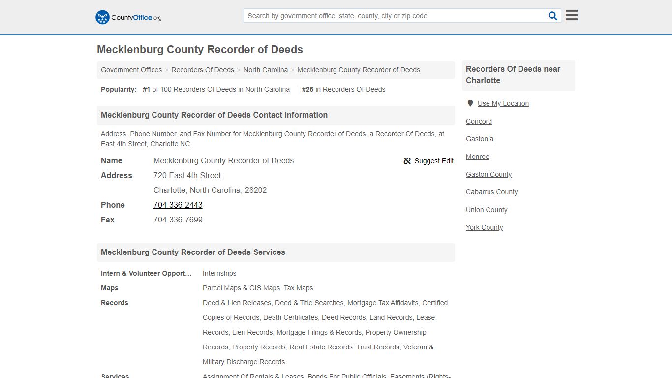The height and width of the screenshot is (378, 672).
Task: Call via the 704-336-2443 phone link
Action: pos(178,205)
